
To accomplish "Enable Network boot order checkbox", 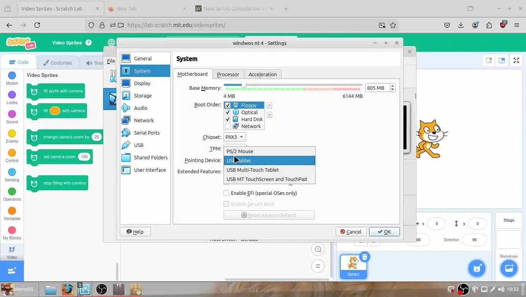I will coord(228,126).
